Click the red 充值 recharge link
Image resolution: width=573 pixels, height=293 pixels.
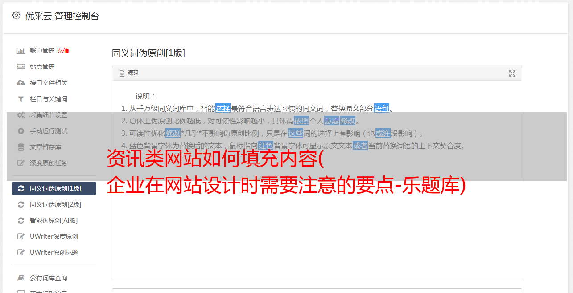(63, 51)
